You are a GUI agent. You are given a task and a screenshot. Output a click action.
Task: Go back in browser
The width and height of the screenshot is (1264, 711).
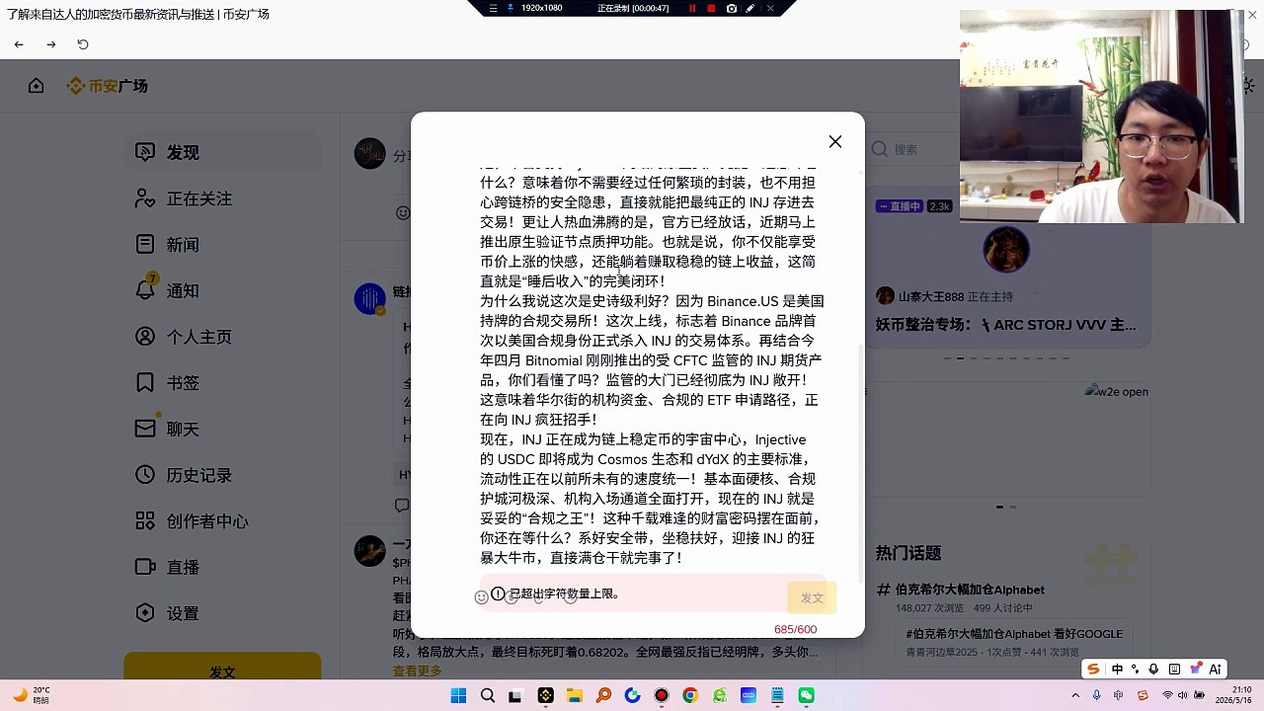(x=19, y=44)
